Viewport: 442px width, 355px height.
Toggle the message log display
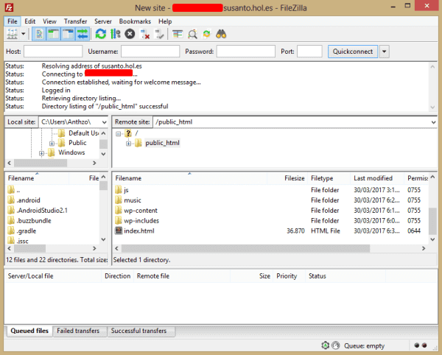click(39, 34)
